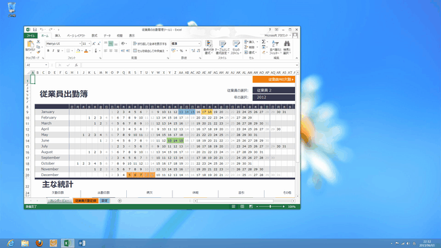441x248 pixels.
Task: Open Find & Select binoculars icon
Action: coord(286,47)
